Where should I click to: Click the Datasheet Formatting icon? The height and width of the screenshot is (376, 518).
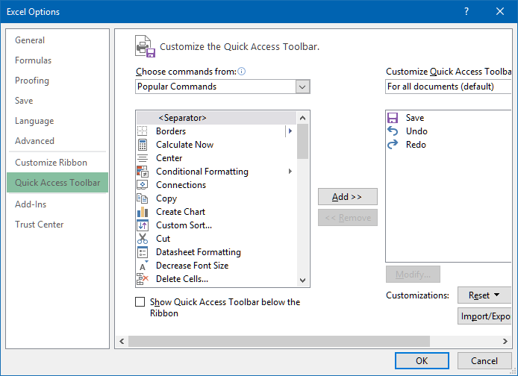click(x=143, y=252)
